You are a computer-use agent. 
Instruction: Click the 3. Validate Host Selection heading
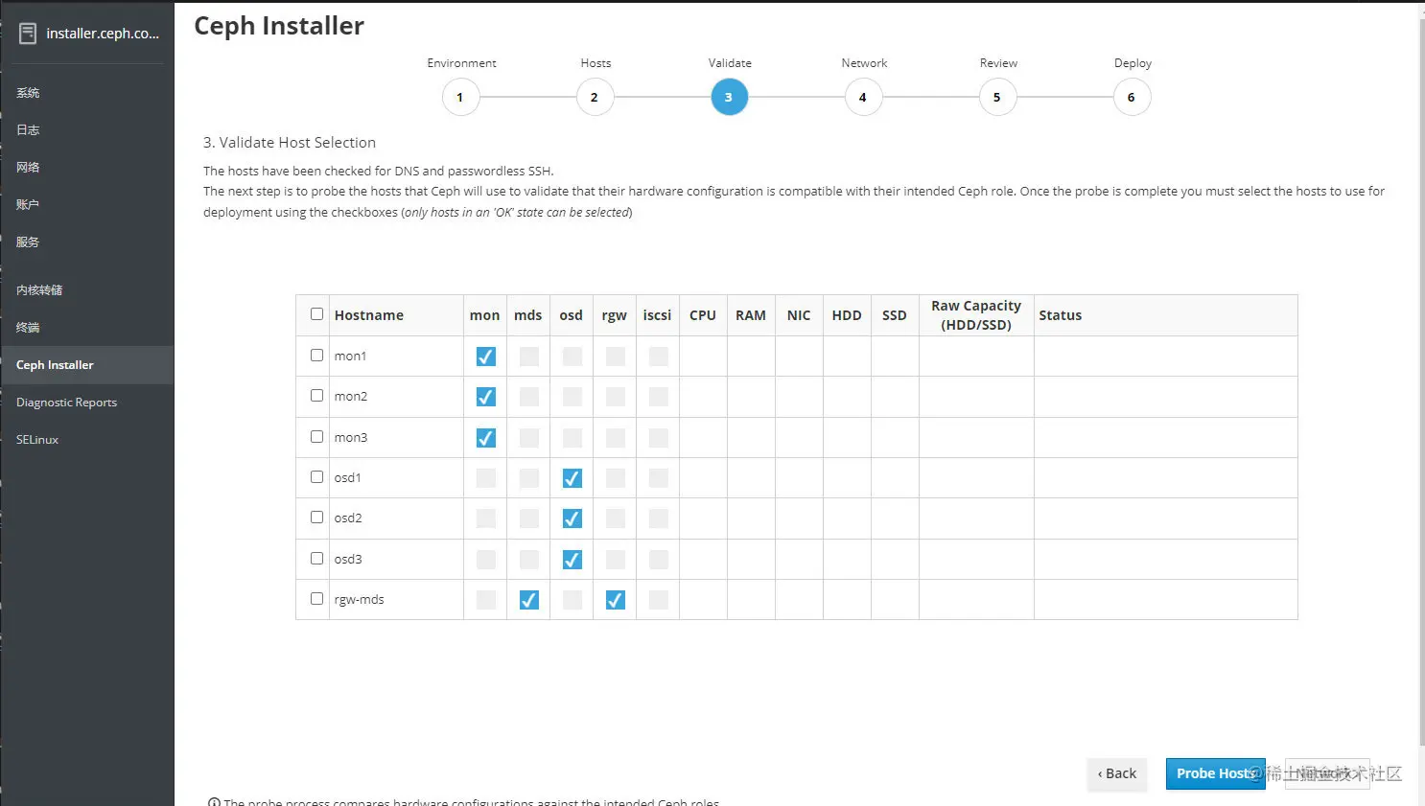[290, 143]
